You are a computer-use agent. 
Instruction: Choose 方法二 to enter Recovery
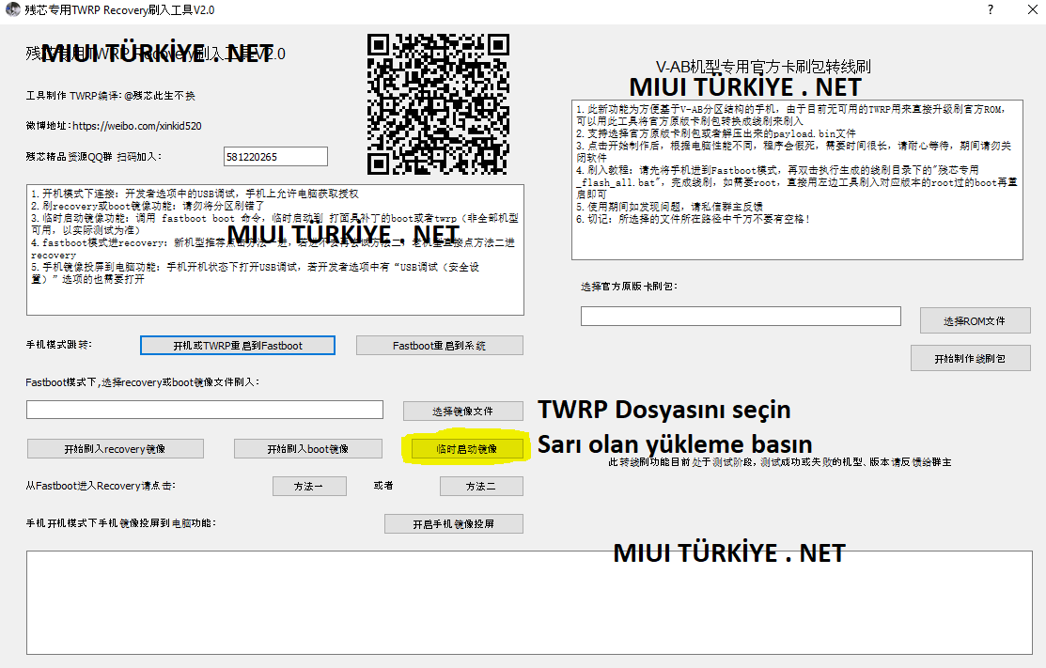tap(480, 486)
